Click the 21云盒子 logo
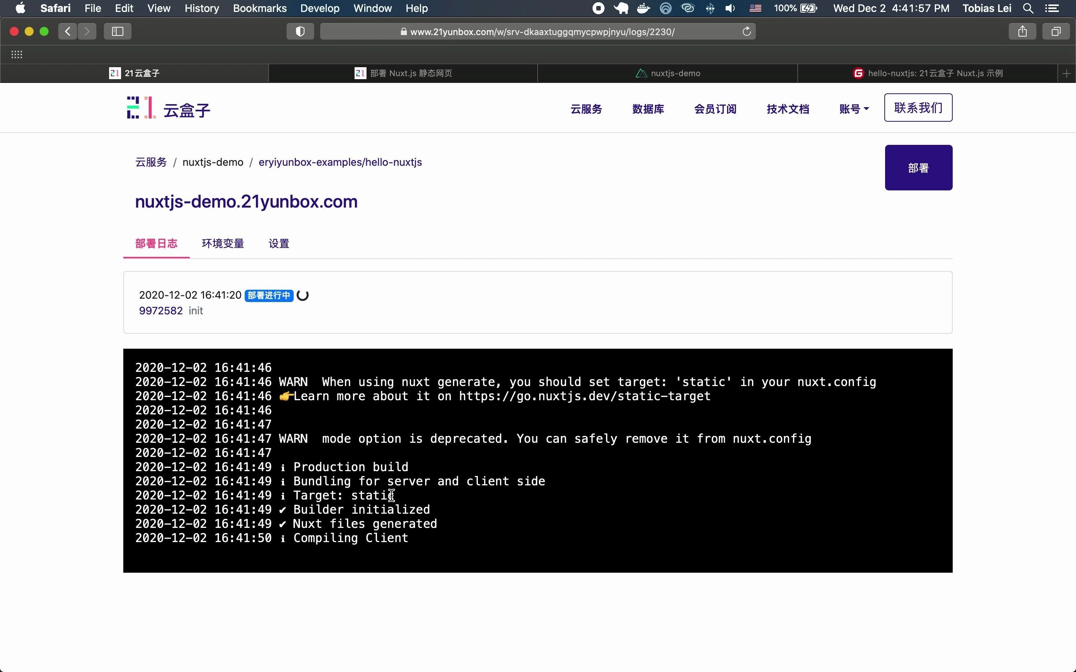1076x672 pixels. [x=168, y=108]
